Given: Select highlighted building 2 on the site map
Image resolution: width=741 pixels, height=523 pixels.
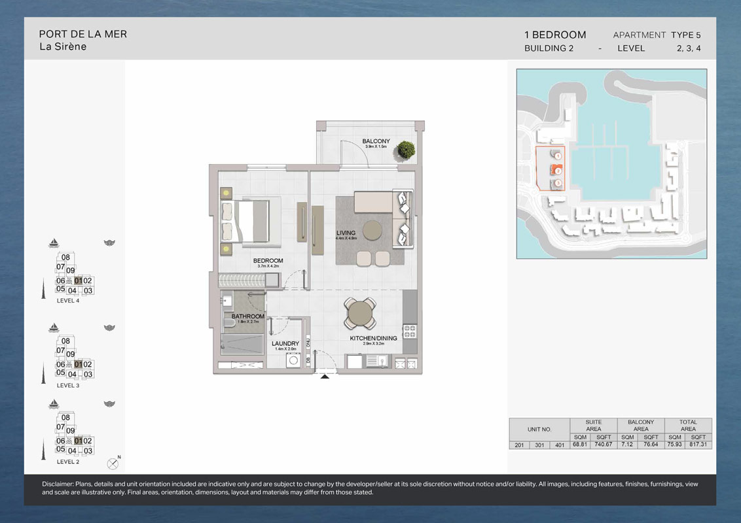Looking at the screenshot, I should (558, 170).
